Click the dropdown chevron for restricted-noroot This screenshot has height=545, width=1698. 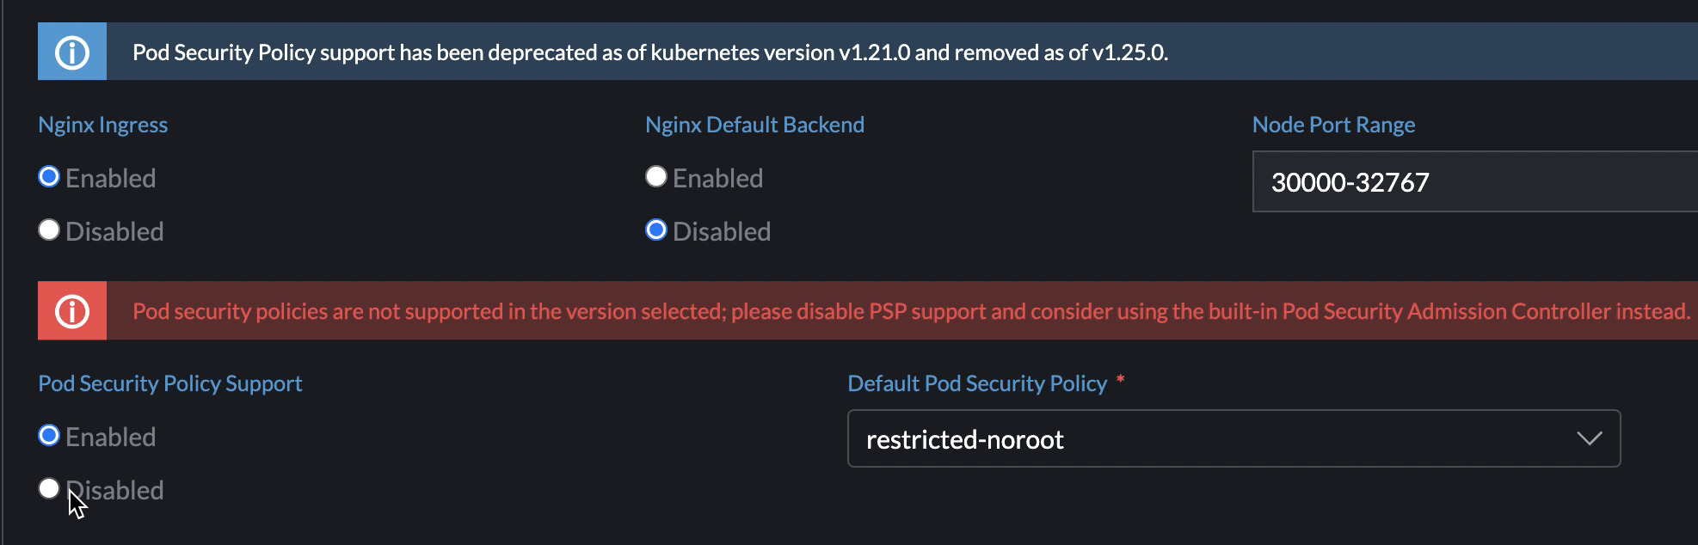(x=1591, y=440)
